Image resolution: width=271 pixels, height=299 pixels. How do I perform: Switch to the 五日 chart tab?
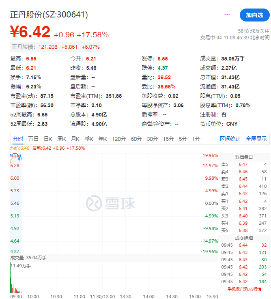33,139
